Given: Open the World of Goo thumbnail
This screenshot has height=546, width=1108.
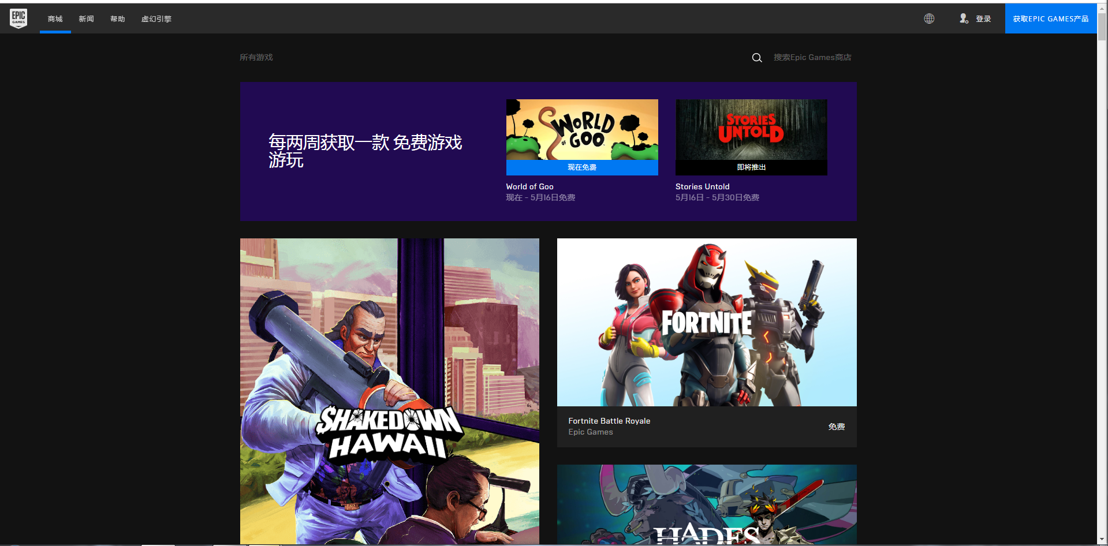Looking at the screenshot, I should click(582, 129).
